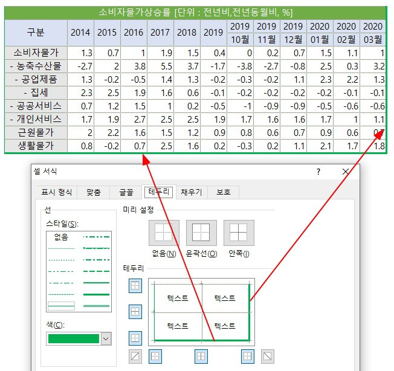
Task: Select the thickest solid line style
Action: point(96,294)
